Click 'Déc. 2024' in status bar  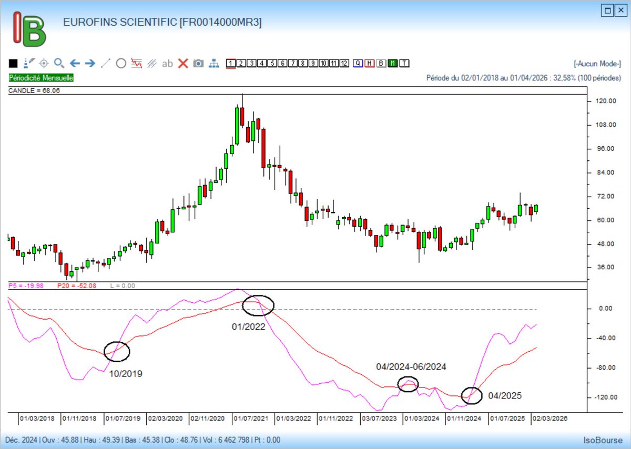pyautogui.click(x=21, y=440)
